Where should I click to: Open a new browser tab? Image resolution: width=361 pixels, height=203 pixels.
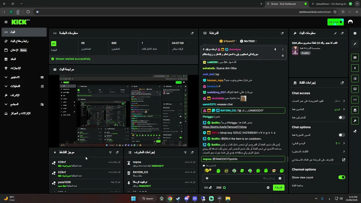261,4
